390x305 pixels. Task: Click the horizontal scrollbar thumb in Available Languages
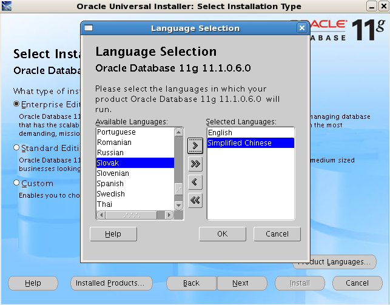132,215
